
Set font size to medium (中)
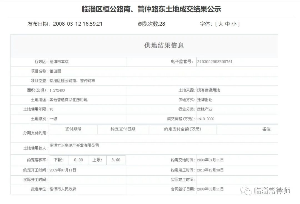pyautogui.click(x=227, y=24)
